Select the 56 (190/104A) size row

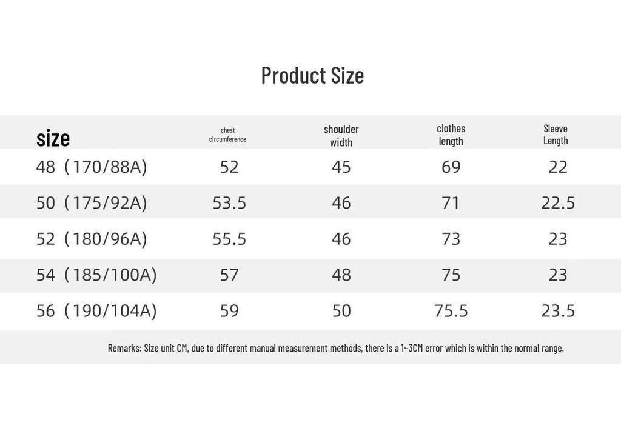310,311
